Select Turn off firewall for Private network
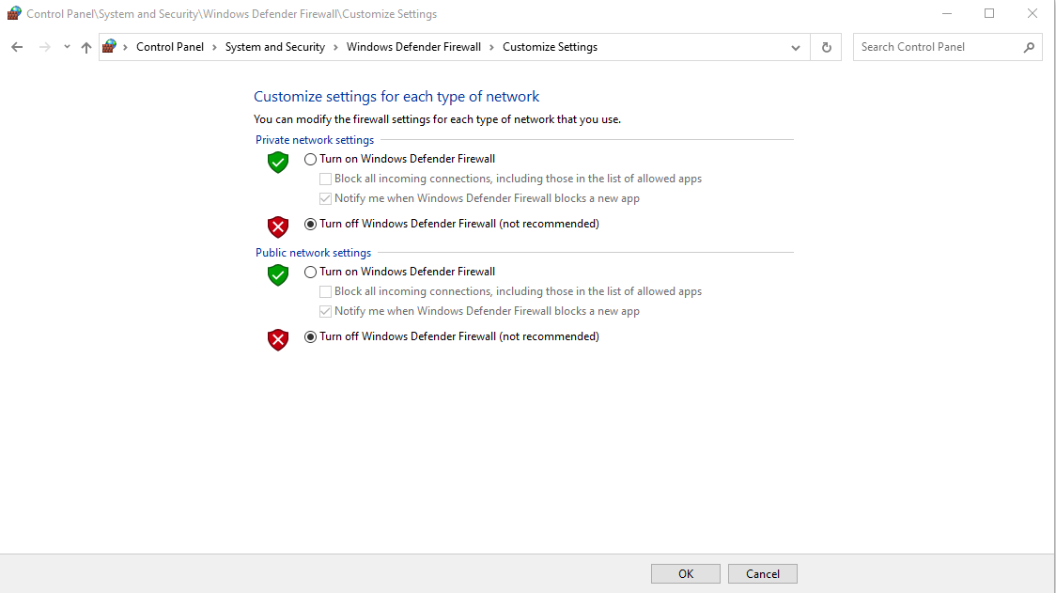This screenshot has width=1056, height=593. (311, 225)
